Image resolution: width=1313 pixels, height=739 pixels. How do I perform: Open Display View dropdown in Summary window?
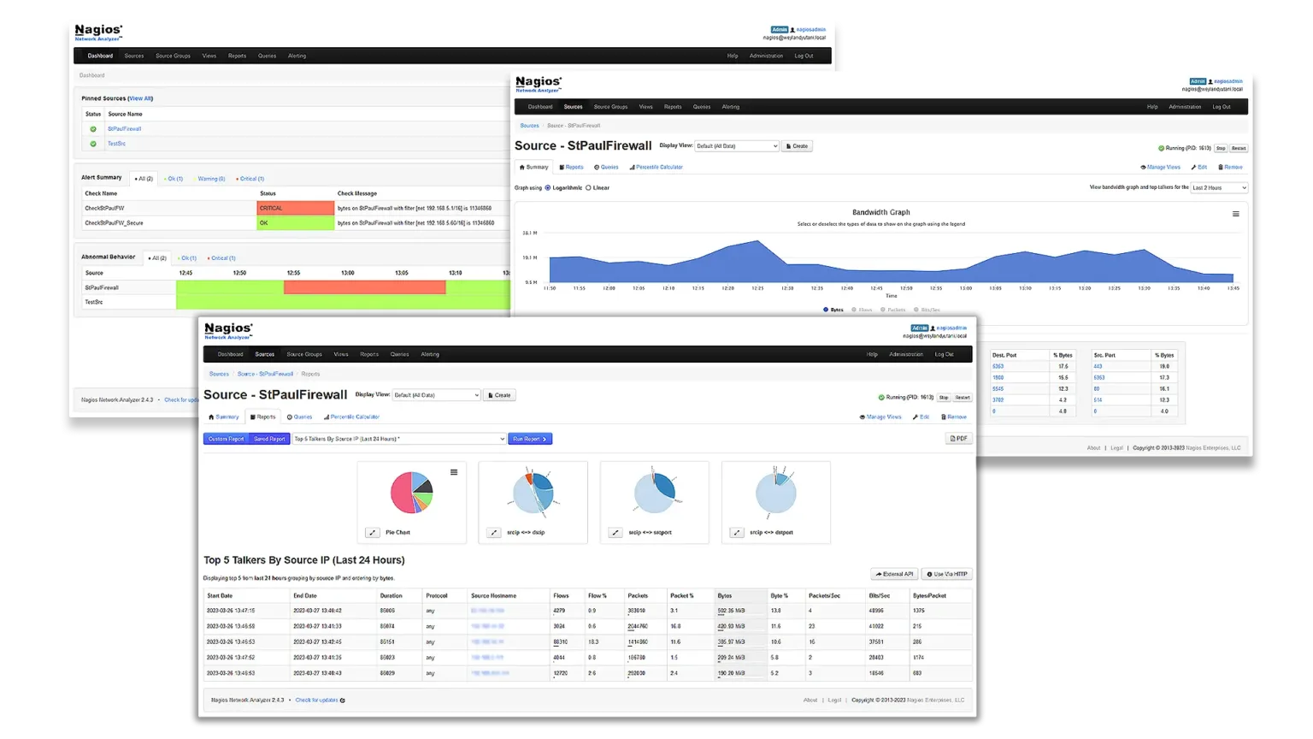737,146
